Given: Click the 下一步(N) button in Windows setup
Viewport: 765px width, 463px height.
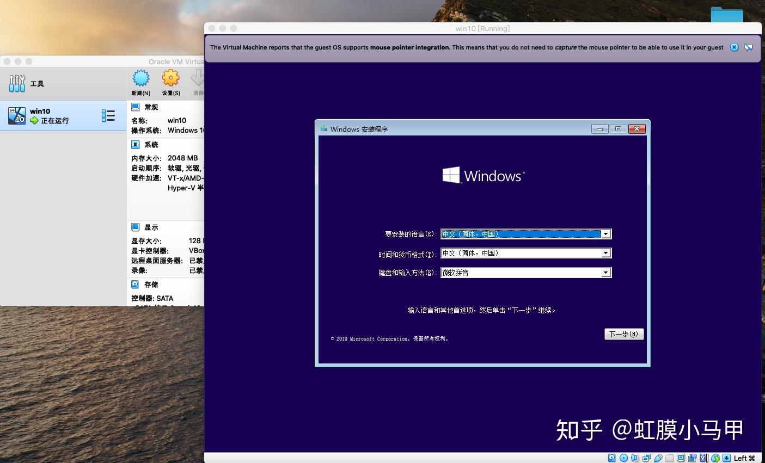Looking at the screenshot, I should [624, 334].
